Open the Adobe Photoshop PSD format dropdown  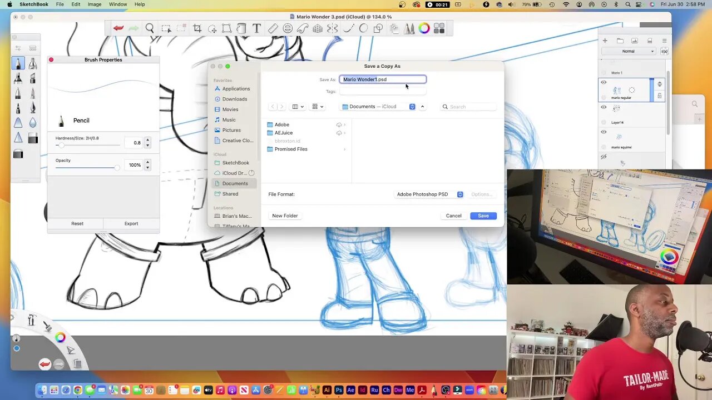(429, 194)
